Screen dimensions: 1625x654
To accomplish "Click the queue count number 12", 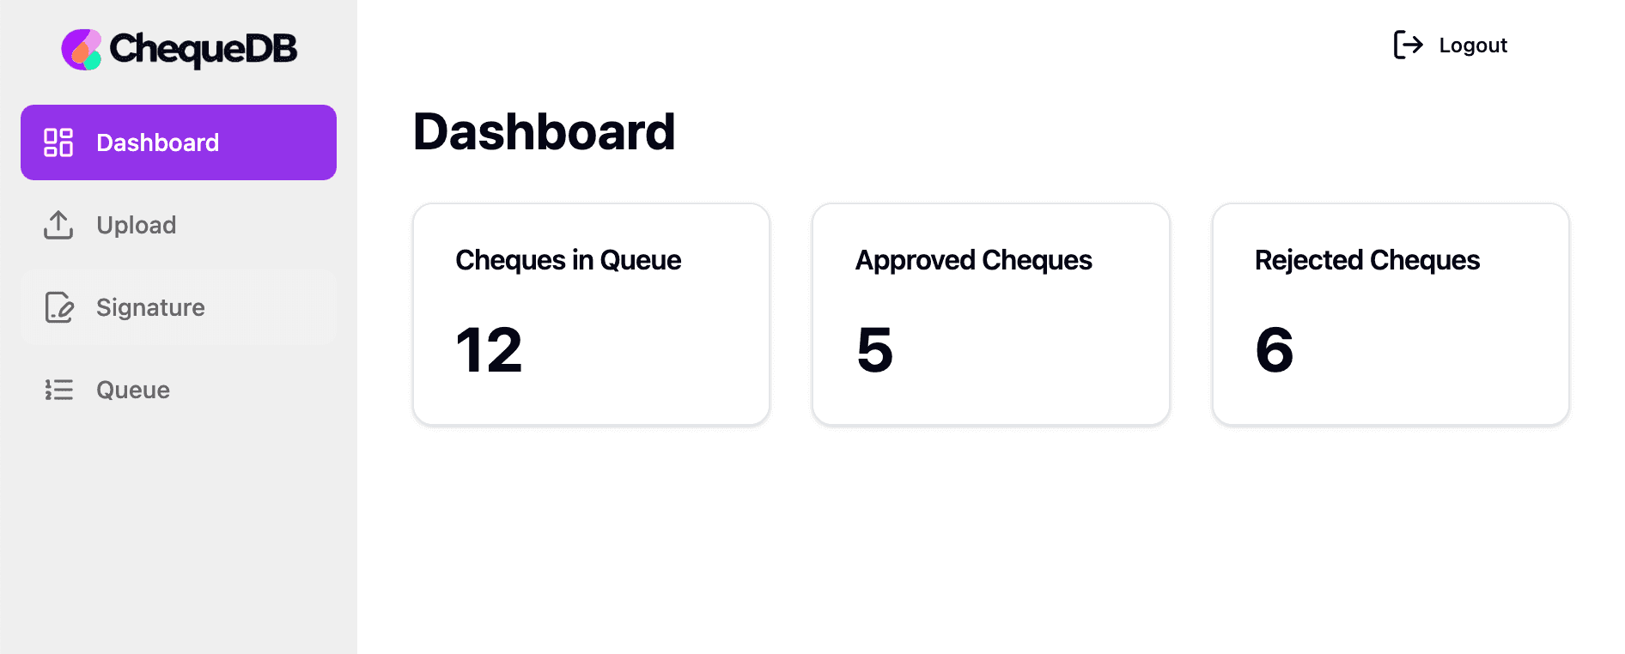I will 489,350.
